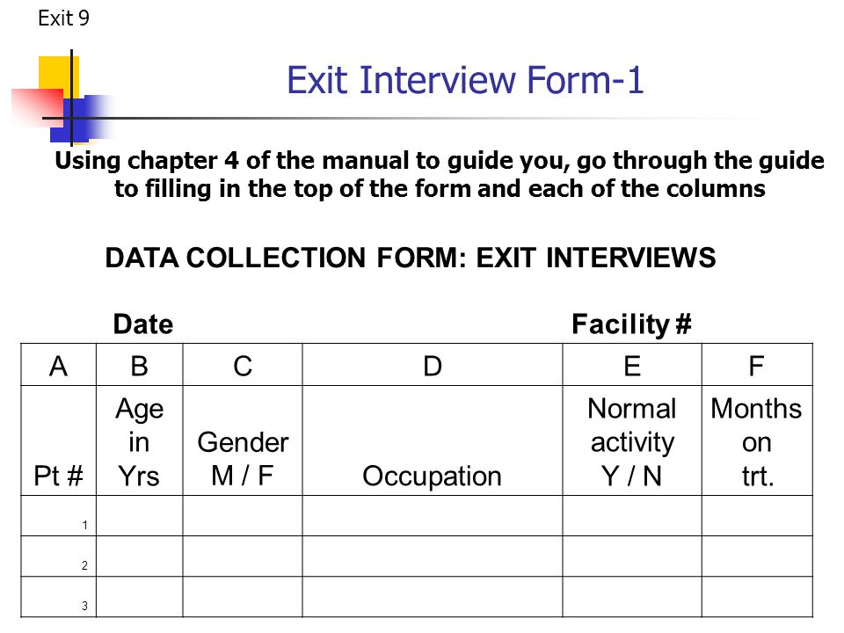The image size is (844, 633).
Task: Click the 'Gender M / F' header cell
Action: click(243, 440)
